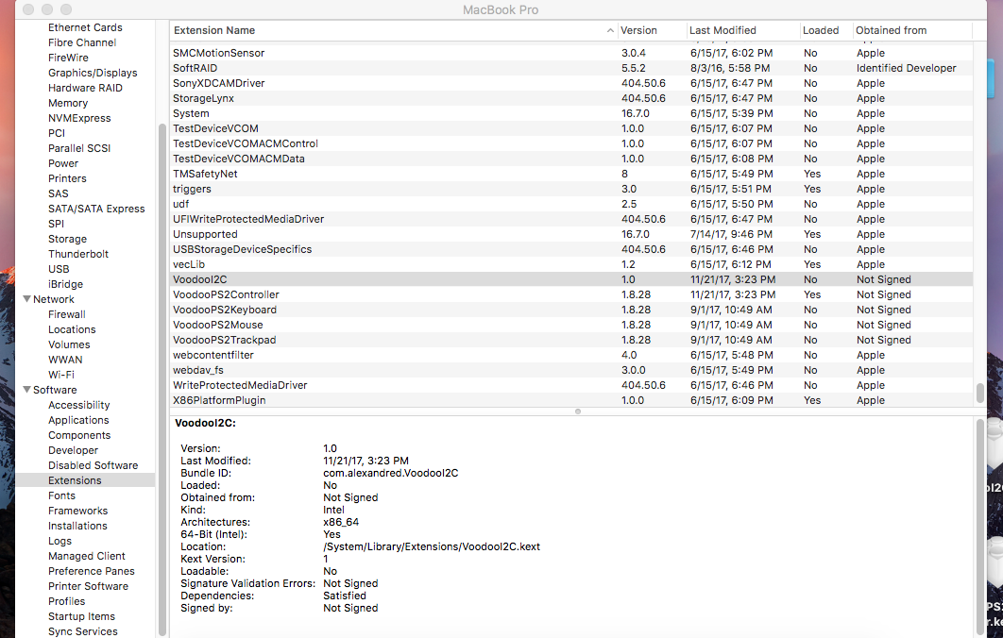Click the sort arrow in Extension Name header
The width and height of the screenshot is (1003, 638).
point(610,31)
